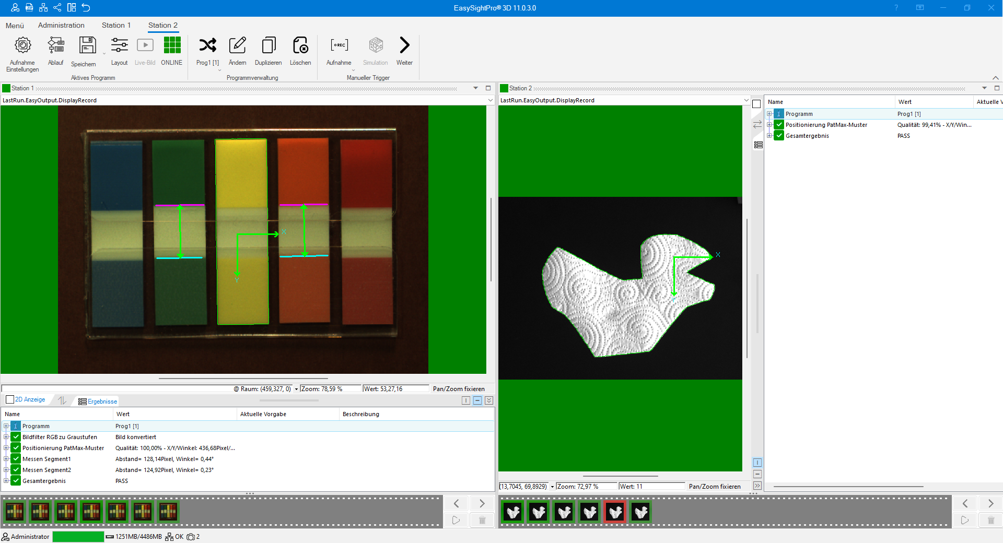Trigger manual Aufnahme record icon
The image size is (1003, 543).
coord(339,45)
